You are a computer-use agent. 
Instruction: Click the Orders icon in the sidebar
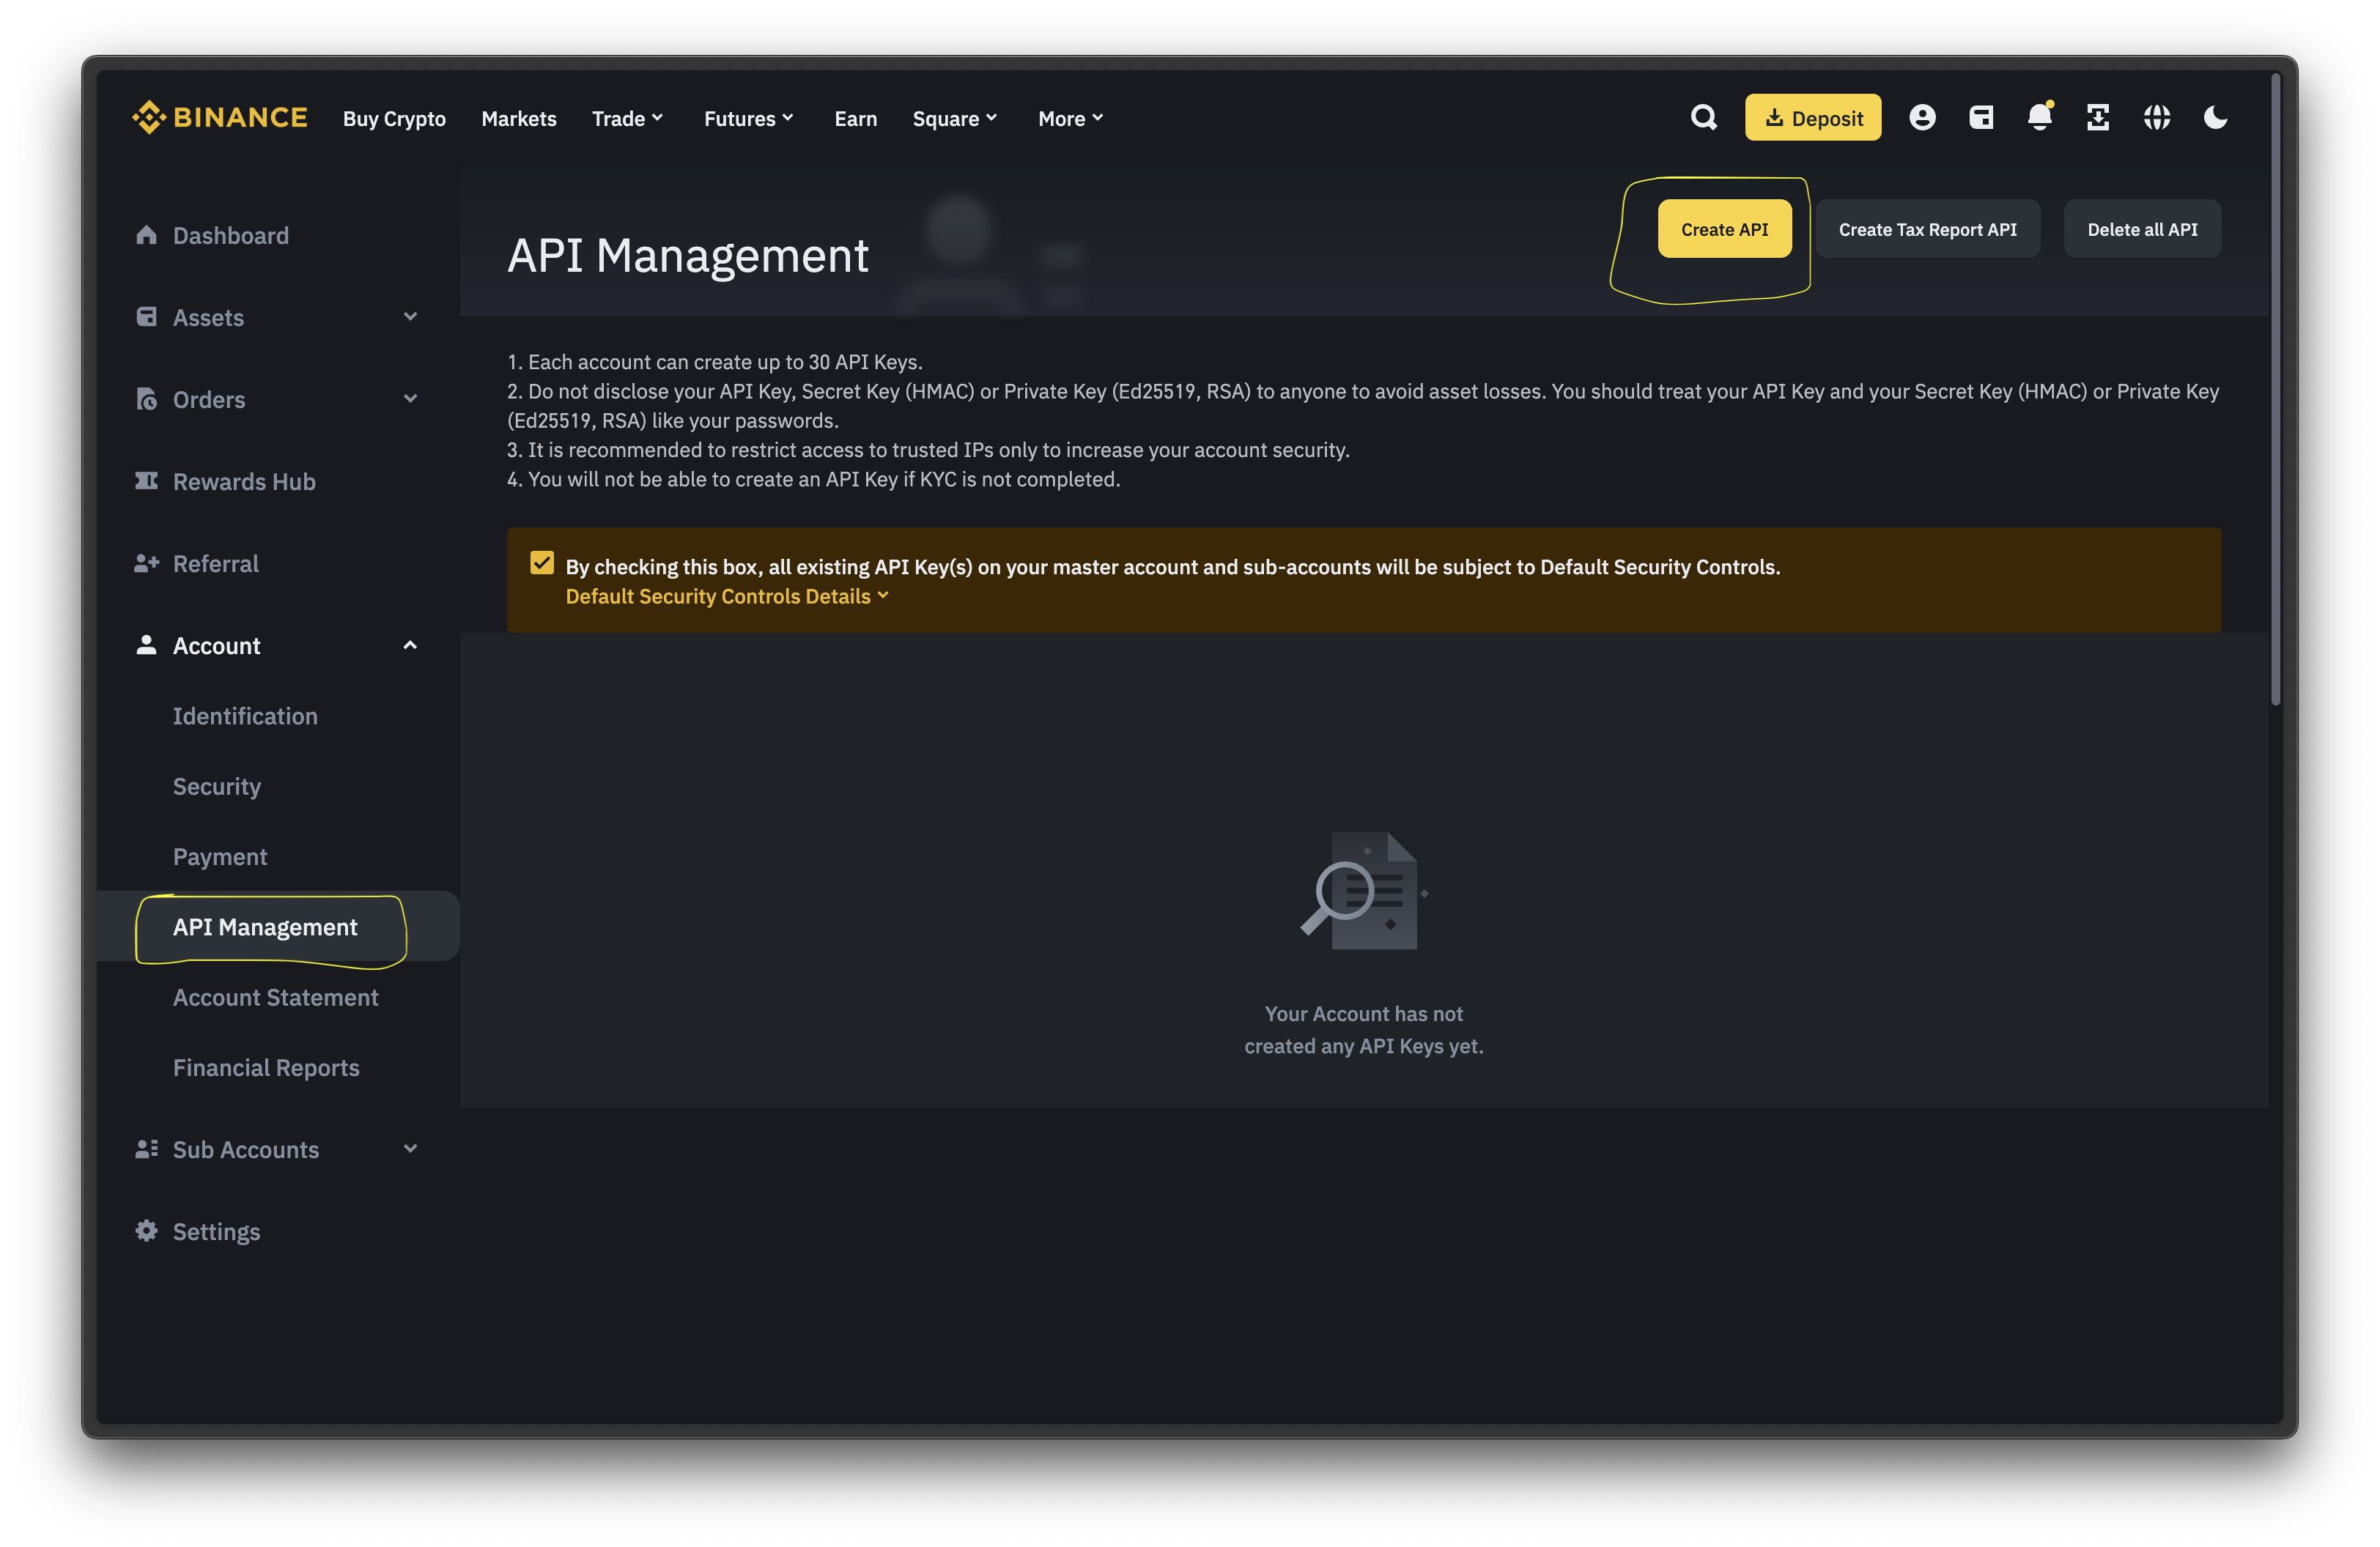pos(146,398)
